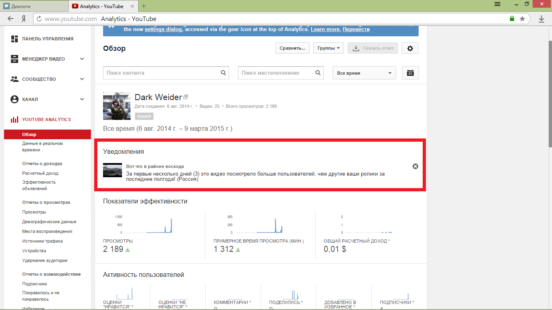This screenshot has width=552, height=310.
Task: Open the dashboard panel icon ПАНЕЛЬ УПРАВЛЕНИЯ
Action: [x=15, y=39]
